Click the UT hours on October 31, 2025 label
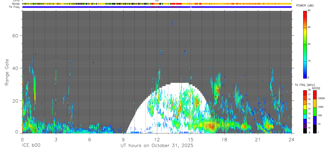The height and width of the screenshot is (151, 328). pos(157,146)
